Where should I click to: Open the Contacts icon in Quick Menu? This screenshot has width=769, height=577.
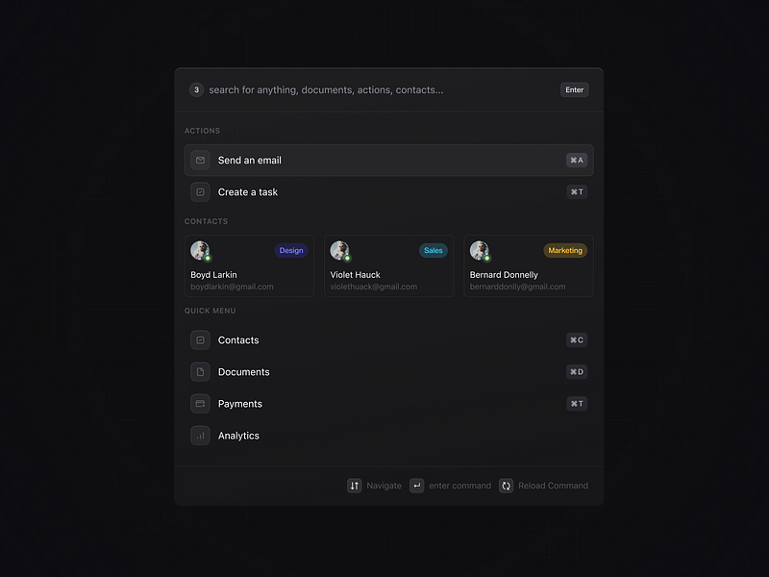point(200,339)
